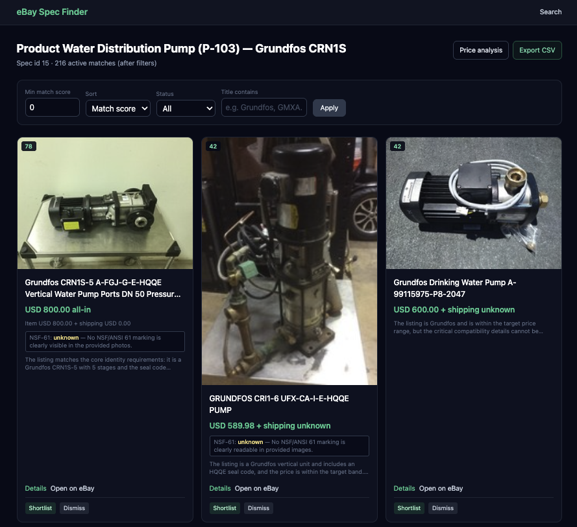Dismiss the Grundfos CRN1S-5 listing

pyautogui.click(x=74, y=508)
